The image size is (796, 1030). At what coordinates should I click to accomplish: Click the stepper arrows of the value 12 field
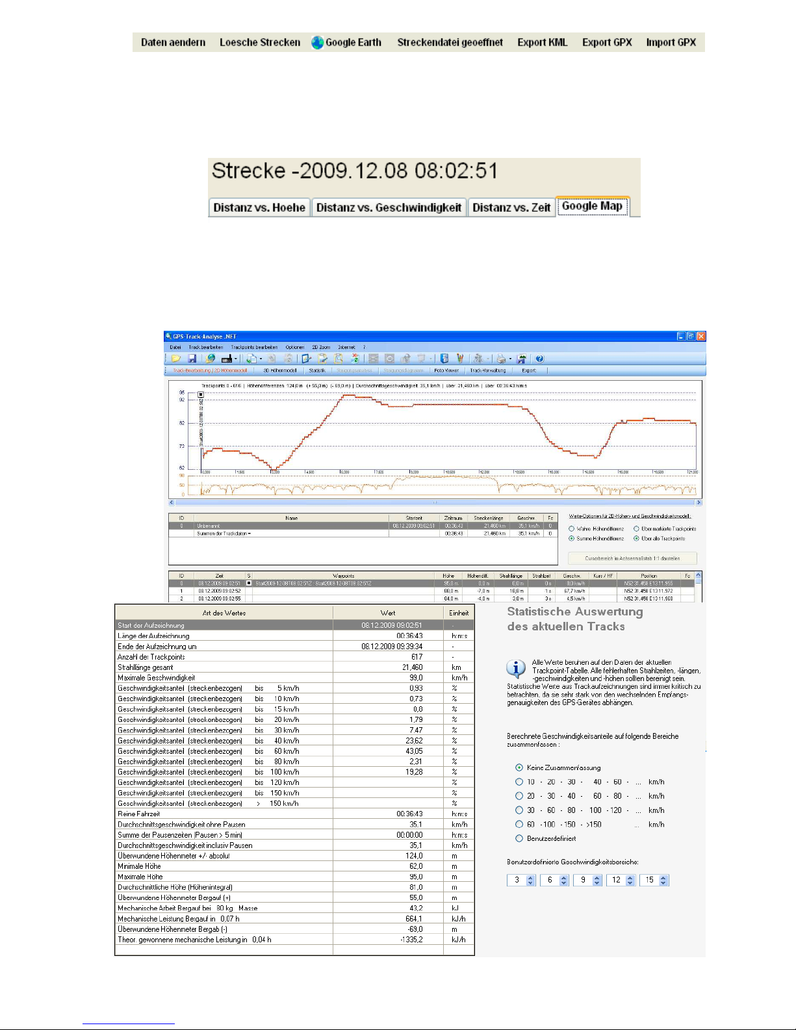(x=630, y=881)
